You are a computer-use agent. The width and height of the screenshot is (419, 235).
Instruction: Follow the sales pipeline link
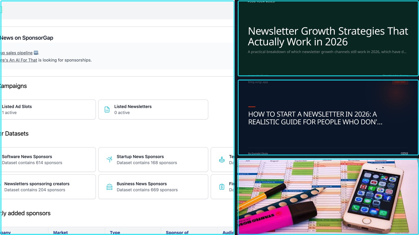pyautogui.click(x=16, y=53)
